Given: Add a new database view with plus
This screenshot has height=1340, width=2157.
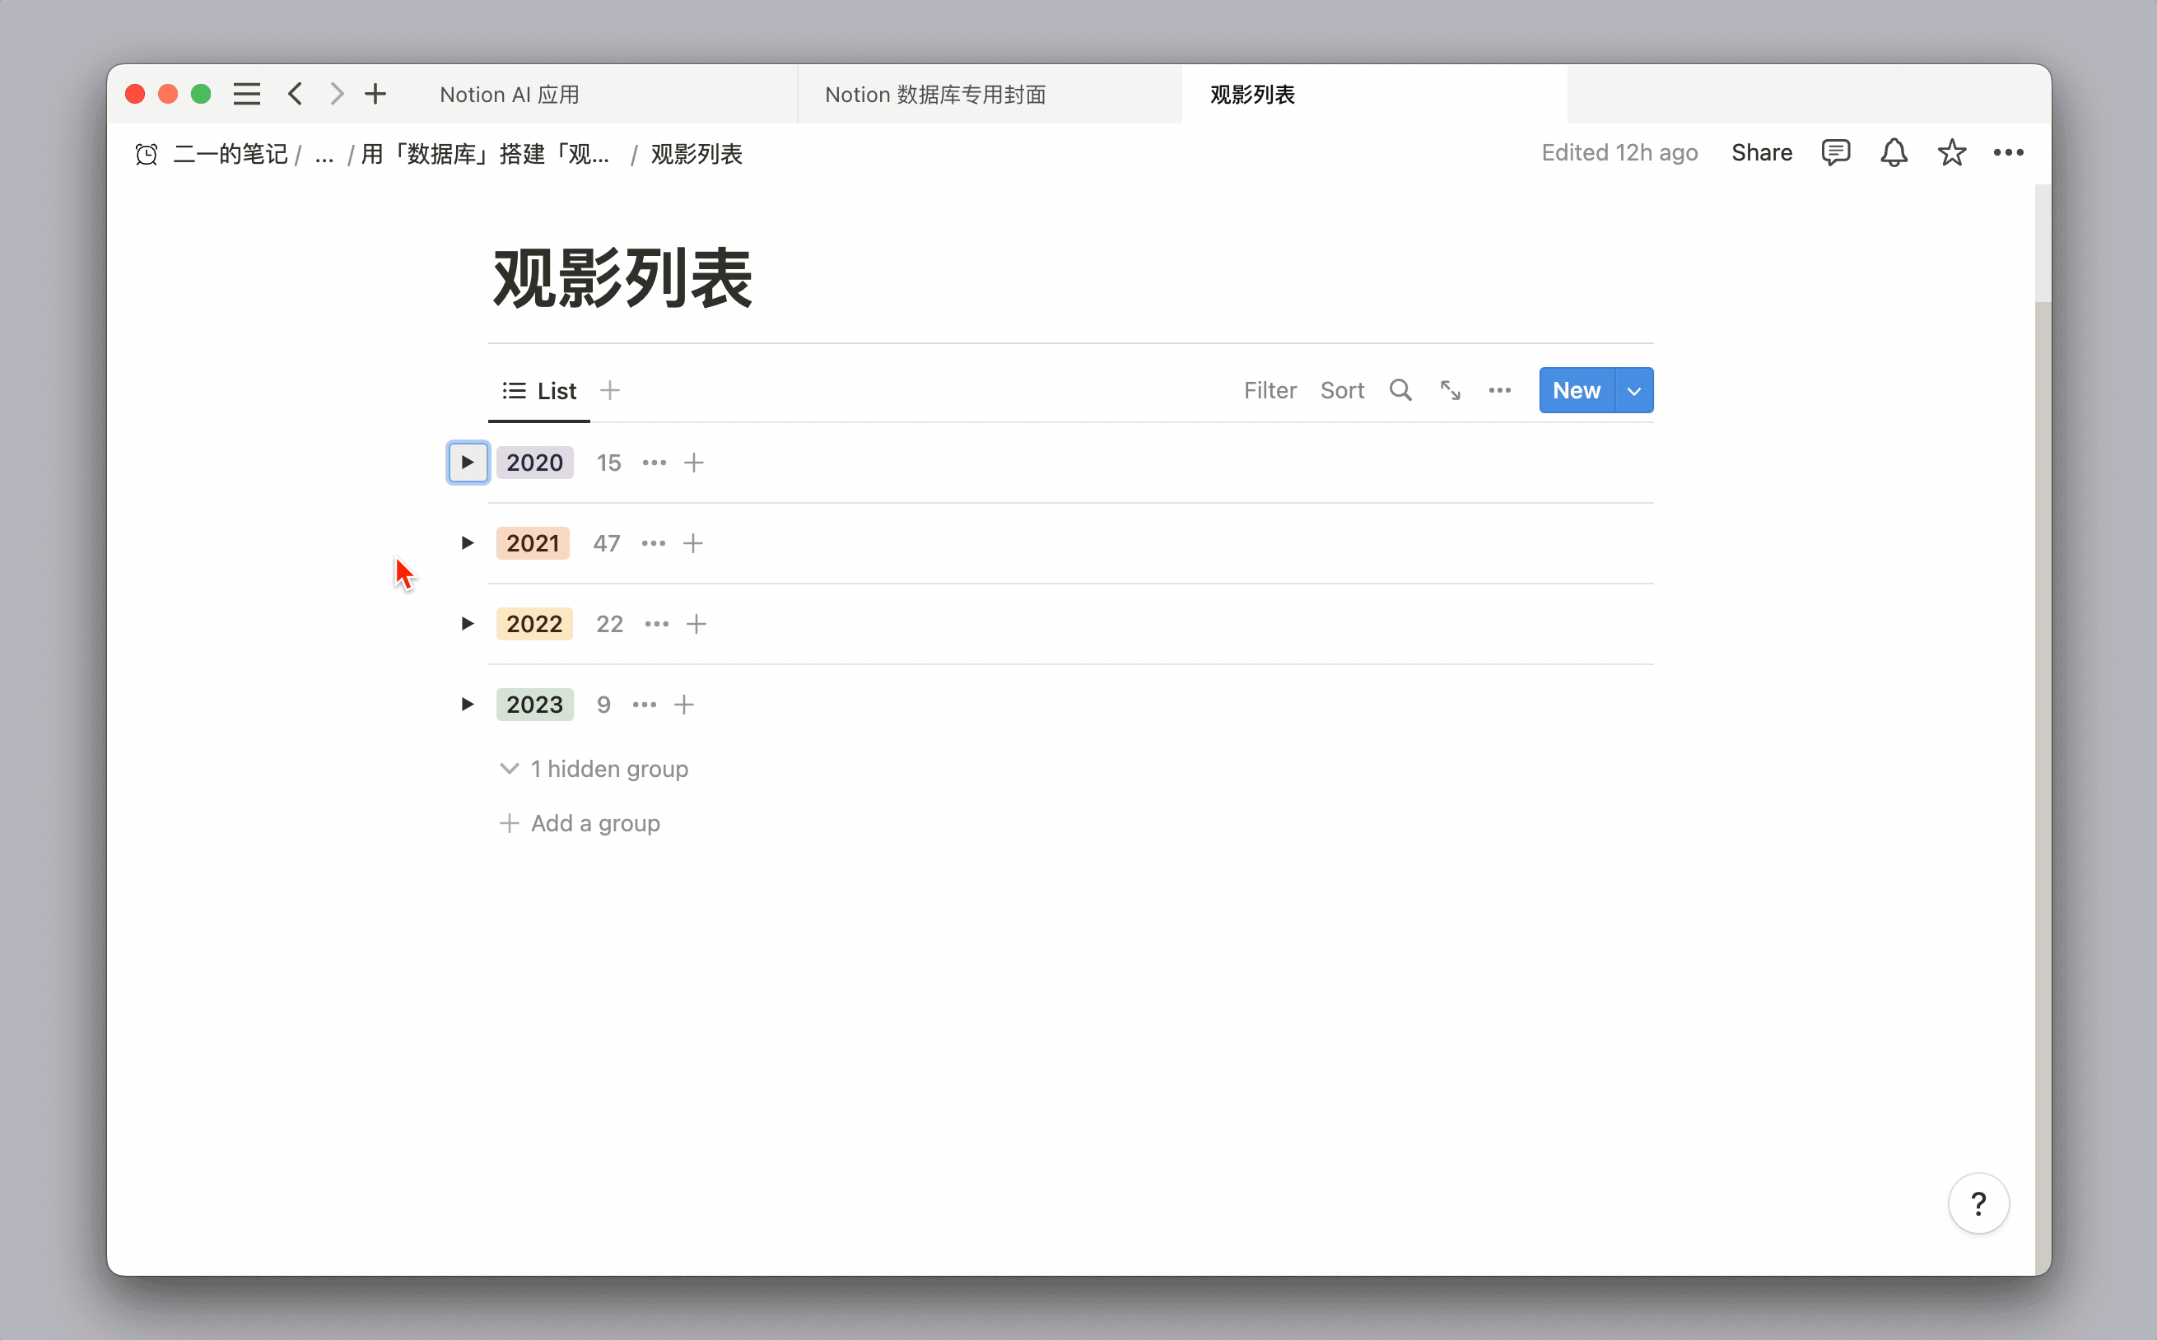Looking at the screenshot, I should point(610,390).
